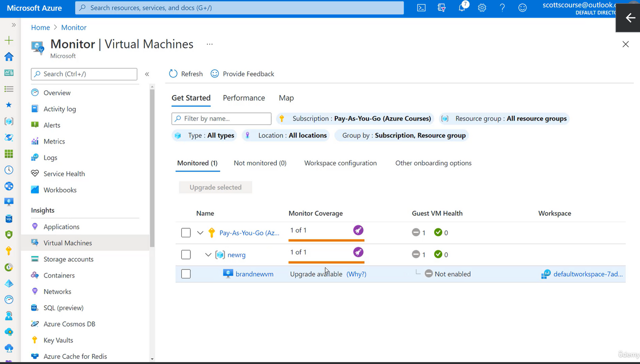Image resolution: width=640 pixels, height=364 pixels.
Task: Tick the Pay-As-You-Go row checkbox
Action: click(x=186, y=233)
